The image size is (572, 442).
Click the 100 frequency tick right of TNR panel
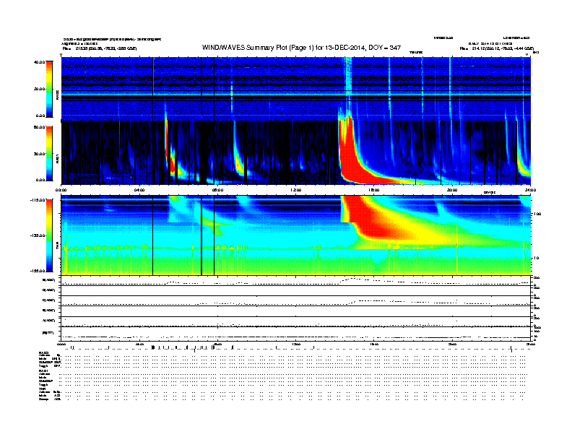(x=537, y=214)
